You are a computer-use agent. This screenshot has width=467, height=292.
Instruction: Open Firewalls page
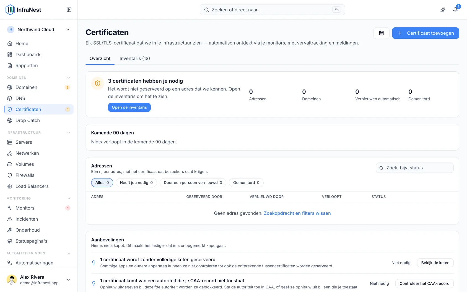click(x=39, y=175)
